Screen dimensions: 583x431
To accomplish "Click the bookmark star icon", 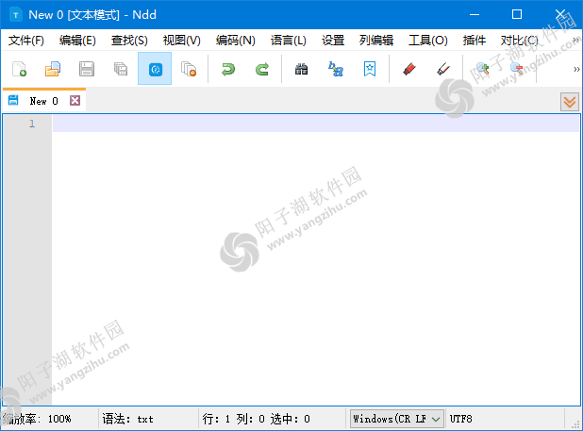I will click(x=370, y=69).
